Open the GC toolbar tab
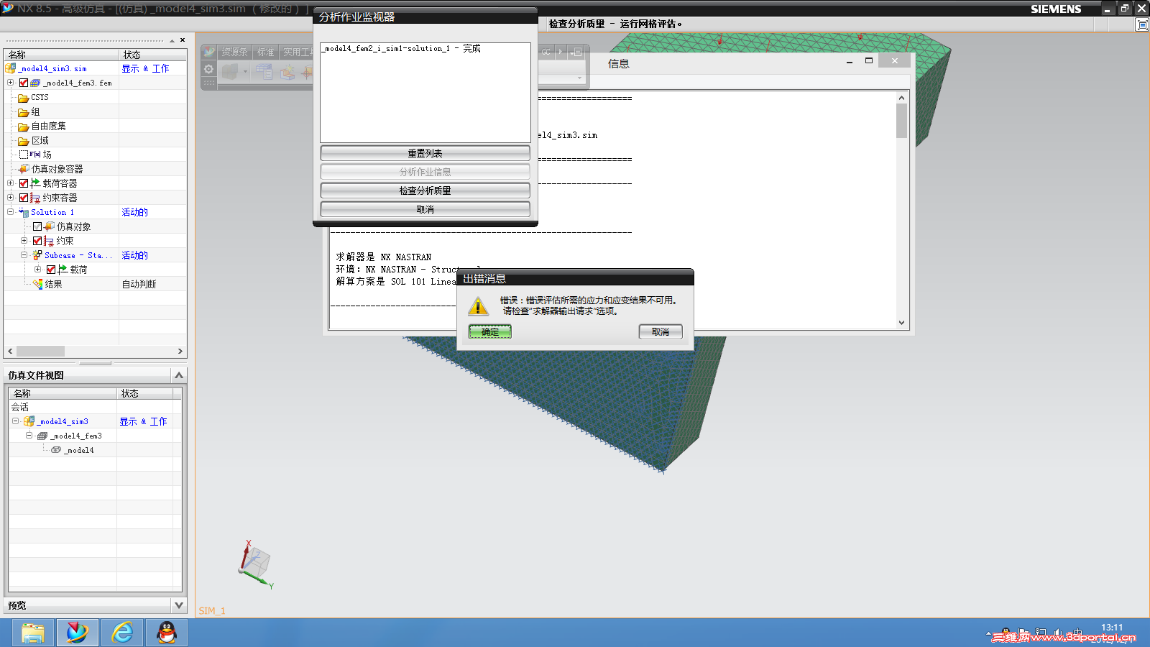 click(x=546, y=52)
